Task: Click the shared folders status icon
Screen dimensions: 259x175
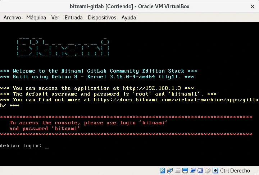Action: pos(178,170)
